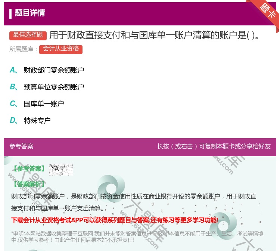
Task: Click the letter A option marker
Action: [13, 70]
